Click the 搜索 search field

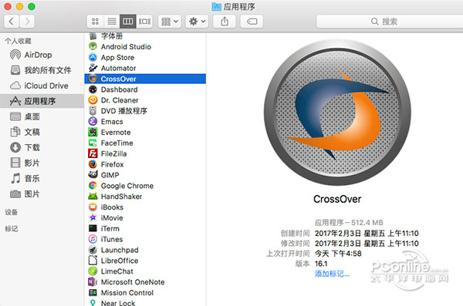point(390,22)
